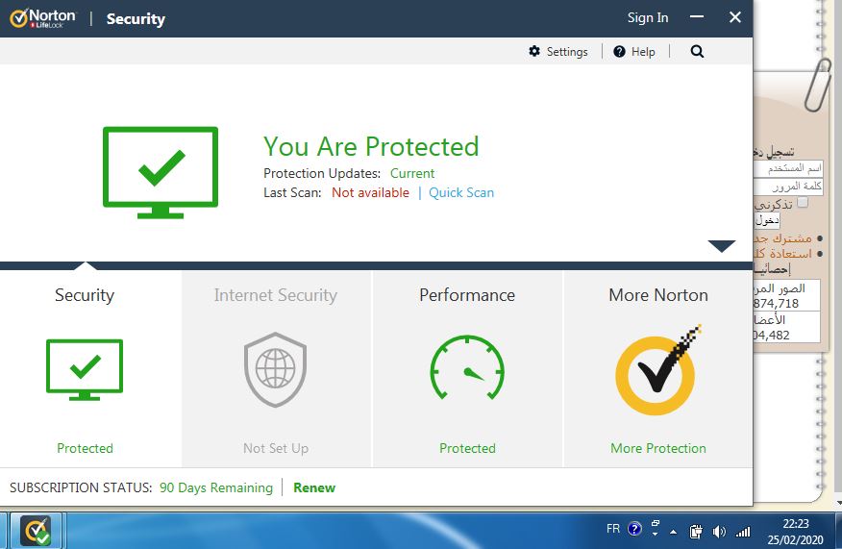The width and height of the screenshot is (842, 549).
Task: Click More Protection text
Action: [x=658, y=449]
